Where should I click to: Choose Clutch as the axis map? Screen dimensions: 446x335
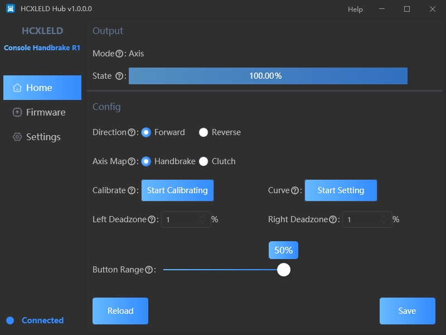(x=203, y=161)
